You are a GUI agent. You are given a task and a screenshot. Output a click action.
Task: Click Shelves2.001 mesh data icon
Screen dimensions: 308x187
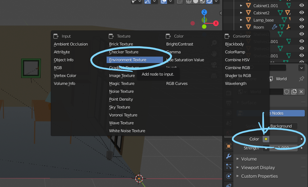tap(288, 56)
